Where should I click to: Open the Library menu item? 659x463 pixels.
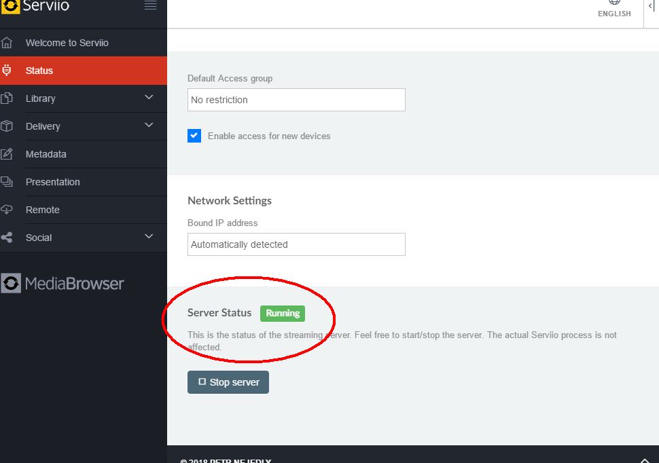point(83,98)
